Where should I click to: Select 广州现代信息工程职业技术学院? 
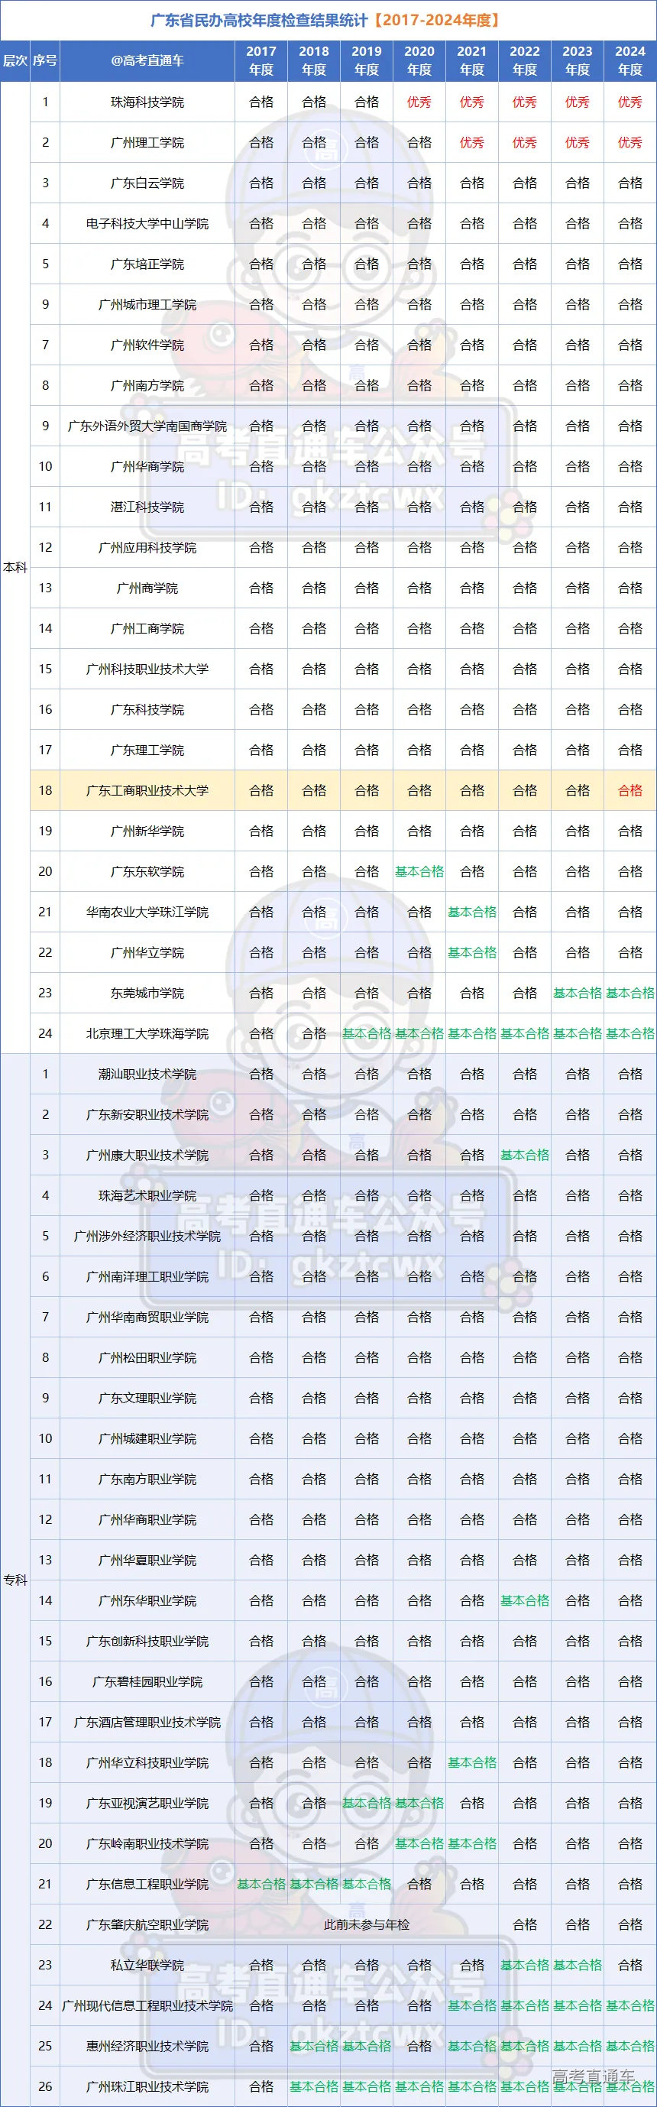pyautogui.click(x=147, y=2005)
